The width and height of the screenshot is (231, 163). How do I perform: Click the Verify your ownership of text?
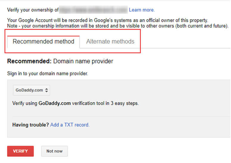point(33,10)
